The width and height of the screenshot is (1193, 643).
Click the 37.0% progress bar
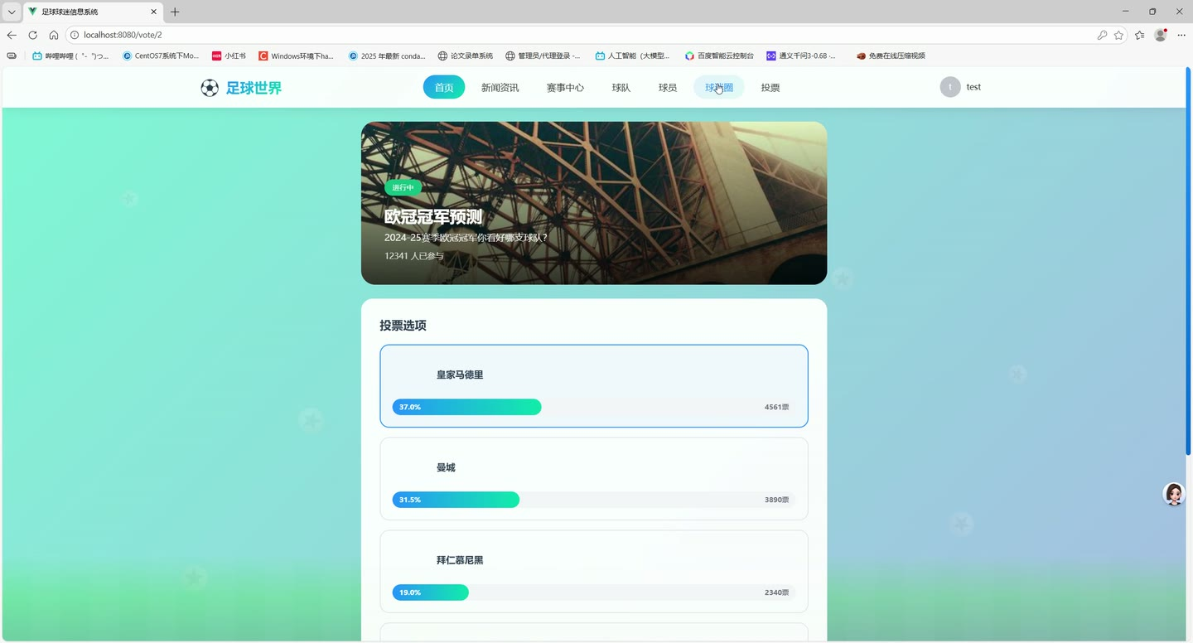467,407
